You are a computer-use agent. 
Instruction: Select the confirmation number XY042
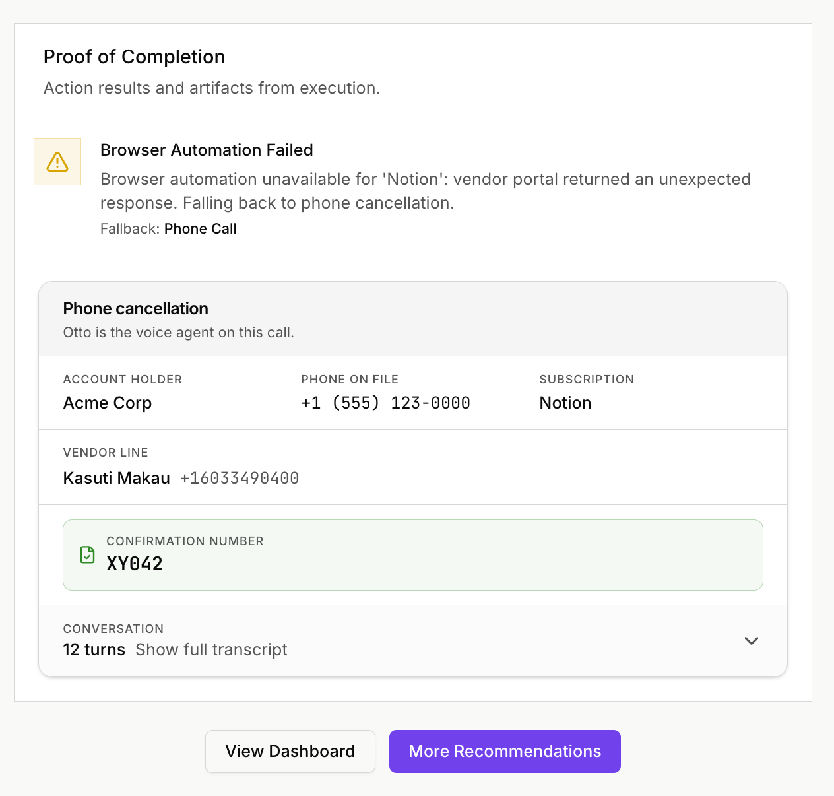point(135,564)
